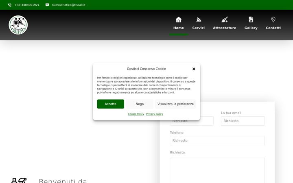293x183 pixels.
Task: Click the Gestisci Consenso Cookie title
Action: click(146, 69)
